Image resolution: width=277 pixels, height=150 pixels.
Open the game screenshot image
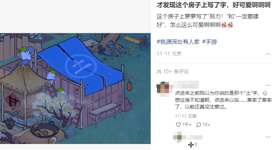[x=75, y=88]
